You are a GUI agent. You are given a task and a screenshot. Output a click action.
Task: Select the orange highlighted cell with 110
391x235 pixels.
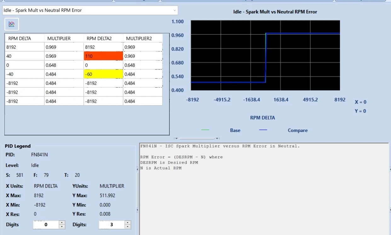(103, 56)
